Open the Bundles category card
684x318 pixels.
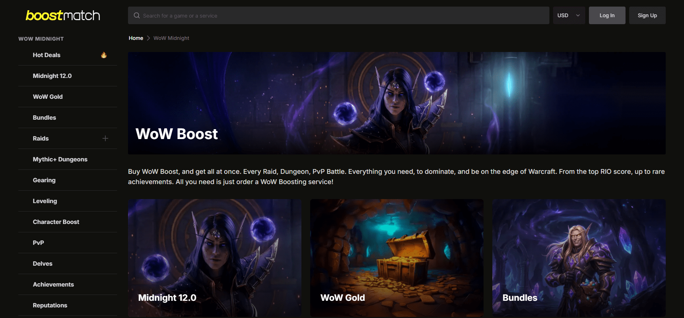point(579,258)
